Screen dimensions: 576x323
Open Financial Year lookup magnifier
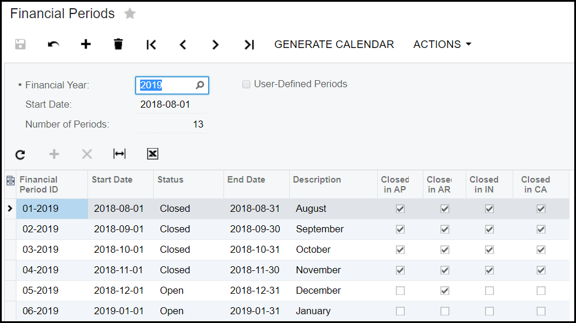tap(200, 85)
